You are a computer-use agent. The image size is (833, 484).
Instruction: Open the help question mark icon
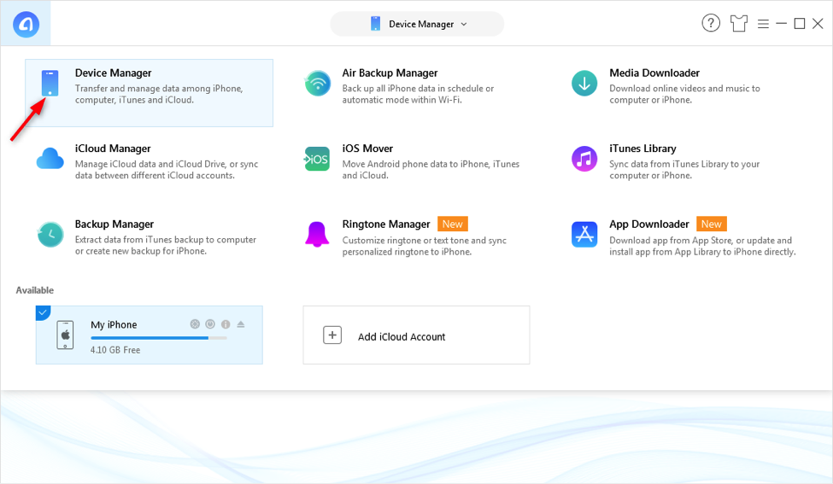[x=711, y=24]
